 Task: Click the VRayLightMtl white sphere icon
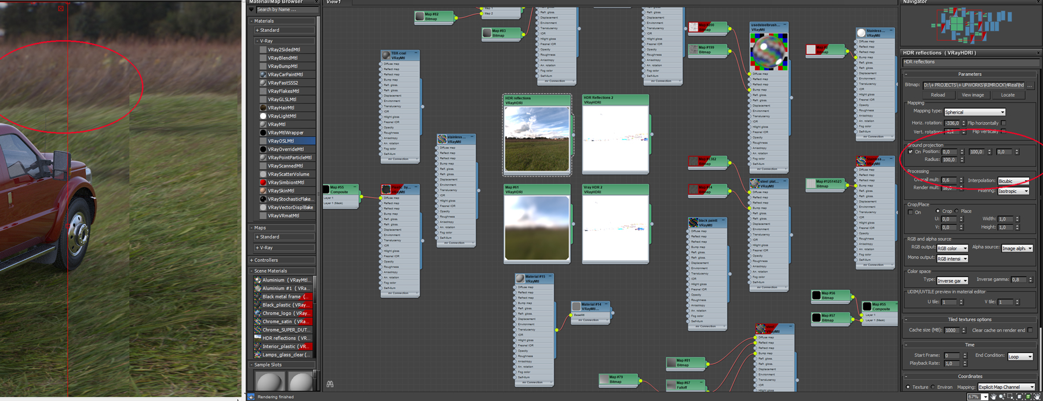pyautogui.click(x=263, y=116)
